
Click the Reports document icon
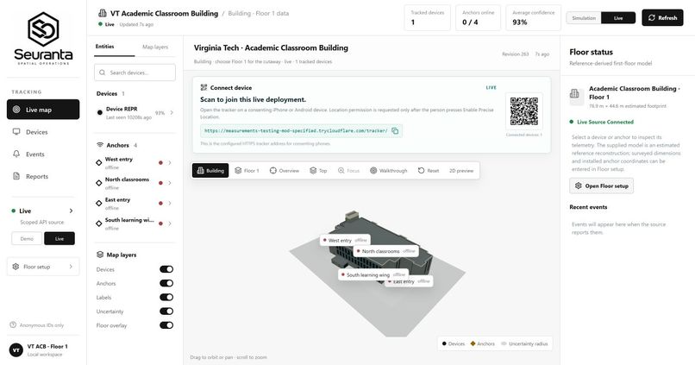[x=16, y=176]
